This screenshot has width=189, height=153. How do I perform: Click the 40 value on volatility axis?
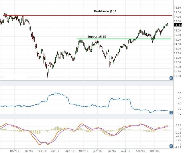[x=180, y=98]
